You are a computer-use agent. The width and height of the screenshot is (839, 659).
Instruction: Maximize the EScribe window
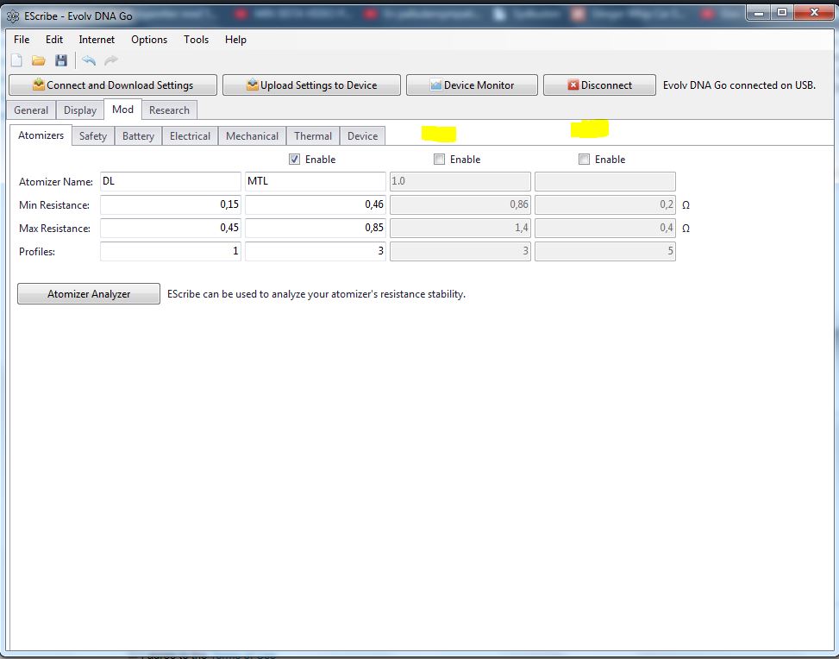[x=782, y=12]
